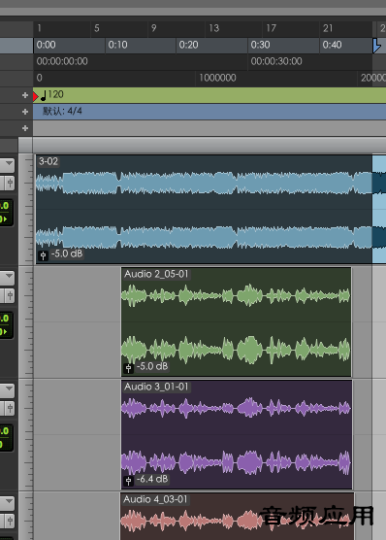Screen dimensions: 386x540
Task: Select the clip name label 3-02
Action: [x=48, y=161]
